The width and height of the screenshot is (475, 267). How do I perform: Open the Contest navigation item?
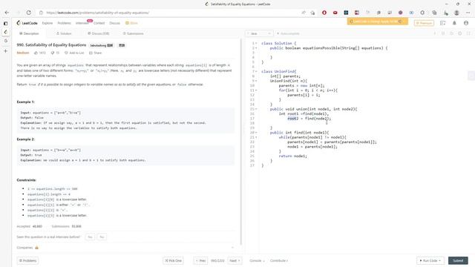[99, 23]
